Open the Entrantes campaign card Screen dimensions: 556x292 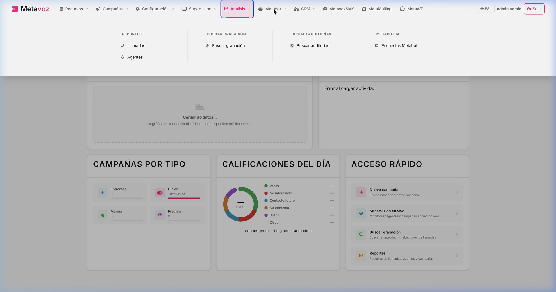click(x=120, y=193)
